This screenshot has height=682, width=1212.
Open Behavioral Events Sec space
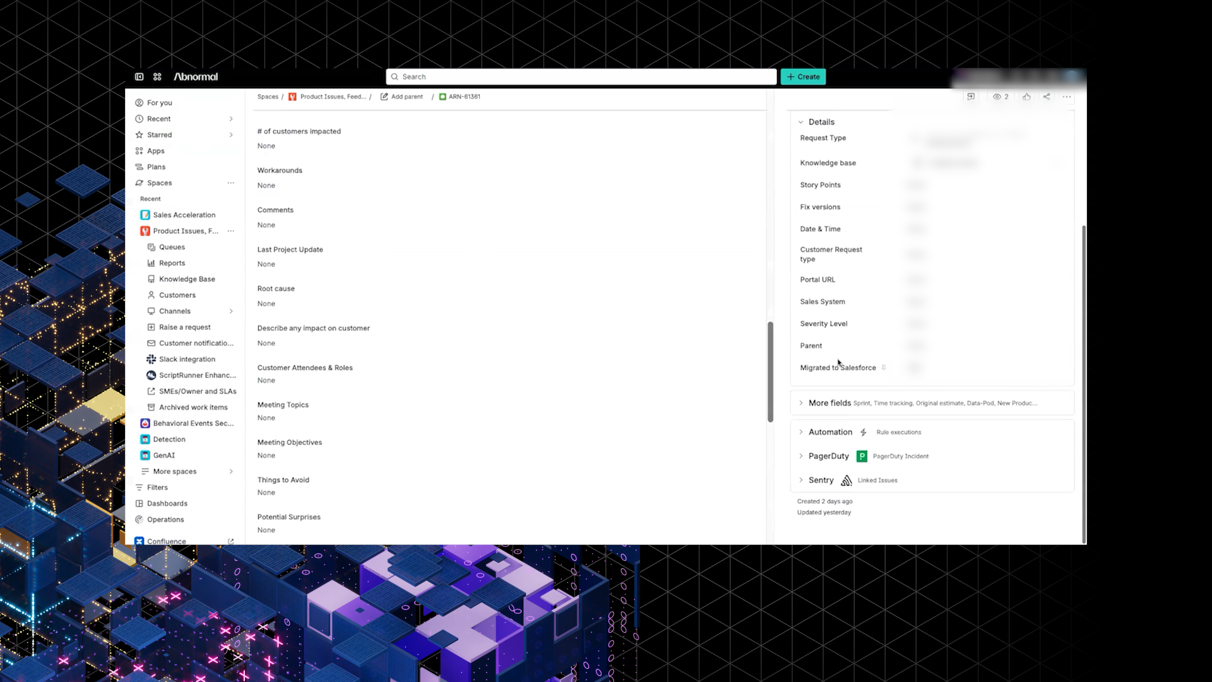(x=193, y=423)
